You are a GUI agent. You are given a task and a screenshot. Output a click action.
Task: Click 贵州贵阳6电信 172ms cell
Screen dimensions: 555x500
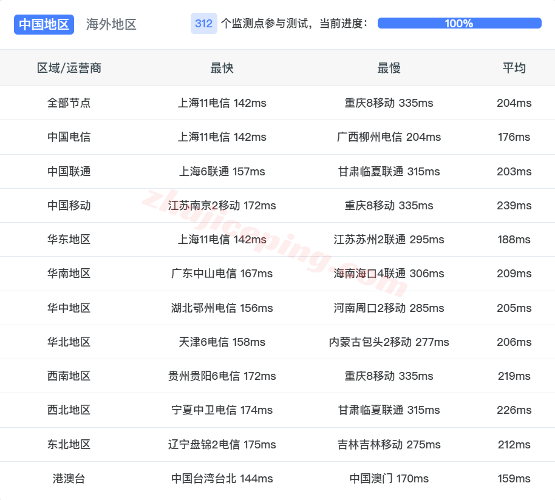click(222, 376)
